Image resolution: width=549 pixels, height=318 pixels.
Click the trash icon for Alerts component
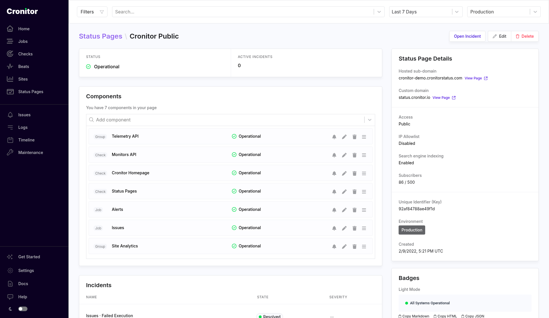click(x=354, y=210)
